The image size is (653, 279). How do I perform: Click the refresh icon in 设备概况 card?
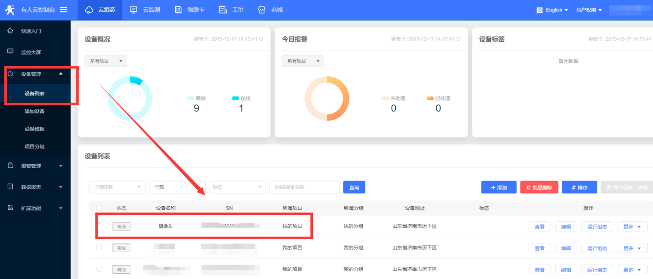click(261, 39)
